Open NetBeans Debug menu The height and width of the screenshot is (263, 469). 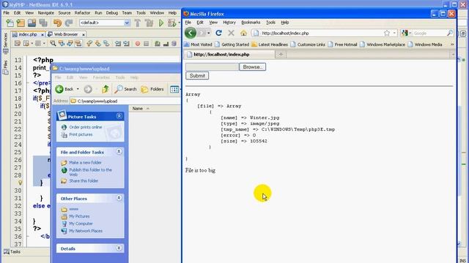point(112,13)
